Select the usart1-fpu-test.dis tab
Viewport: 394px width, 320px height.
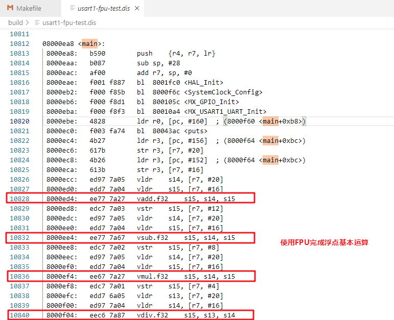(x=104, y=8)
